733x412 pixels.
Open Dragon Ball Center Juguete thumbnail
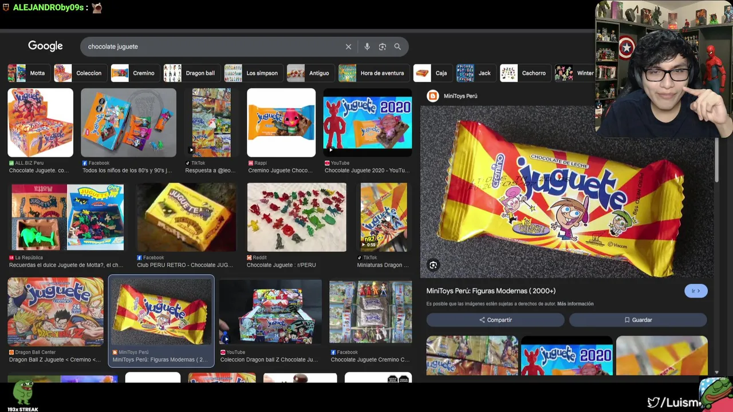tap(56, 312)
